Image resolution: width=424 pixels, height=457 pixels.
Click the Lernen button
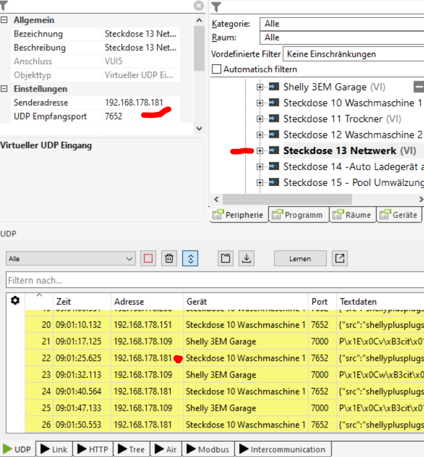[300, 258]
